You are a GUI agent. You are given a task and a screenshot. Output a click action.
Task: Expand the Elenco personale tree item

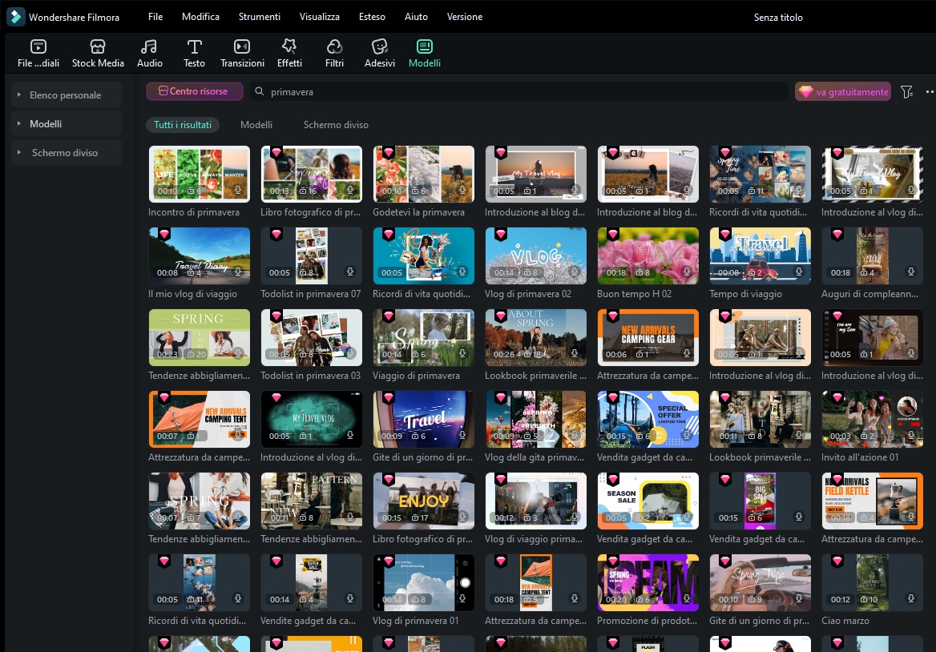click(19, 95)
